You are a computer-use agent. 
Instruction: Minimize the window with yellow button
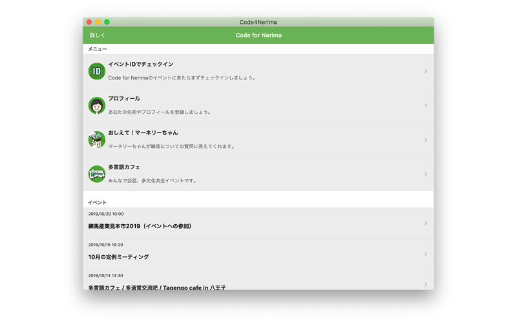coord(98,22)
